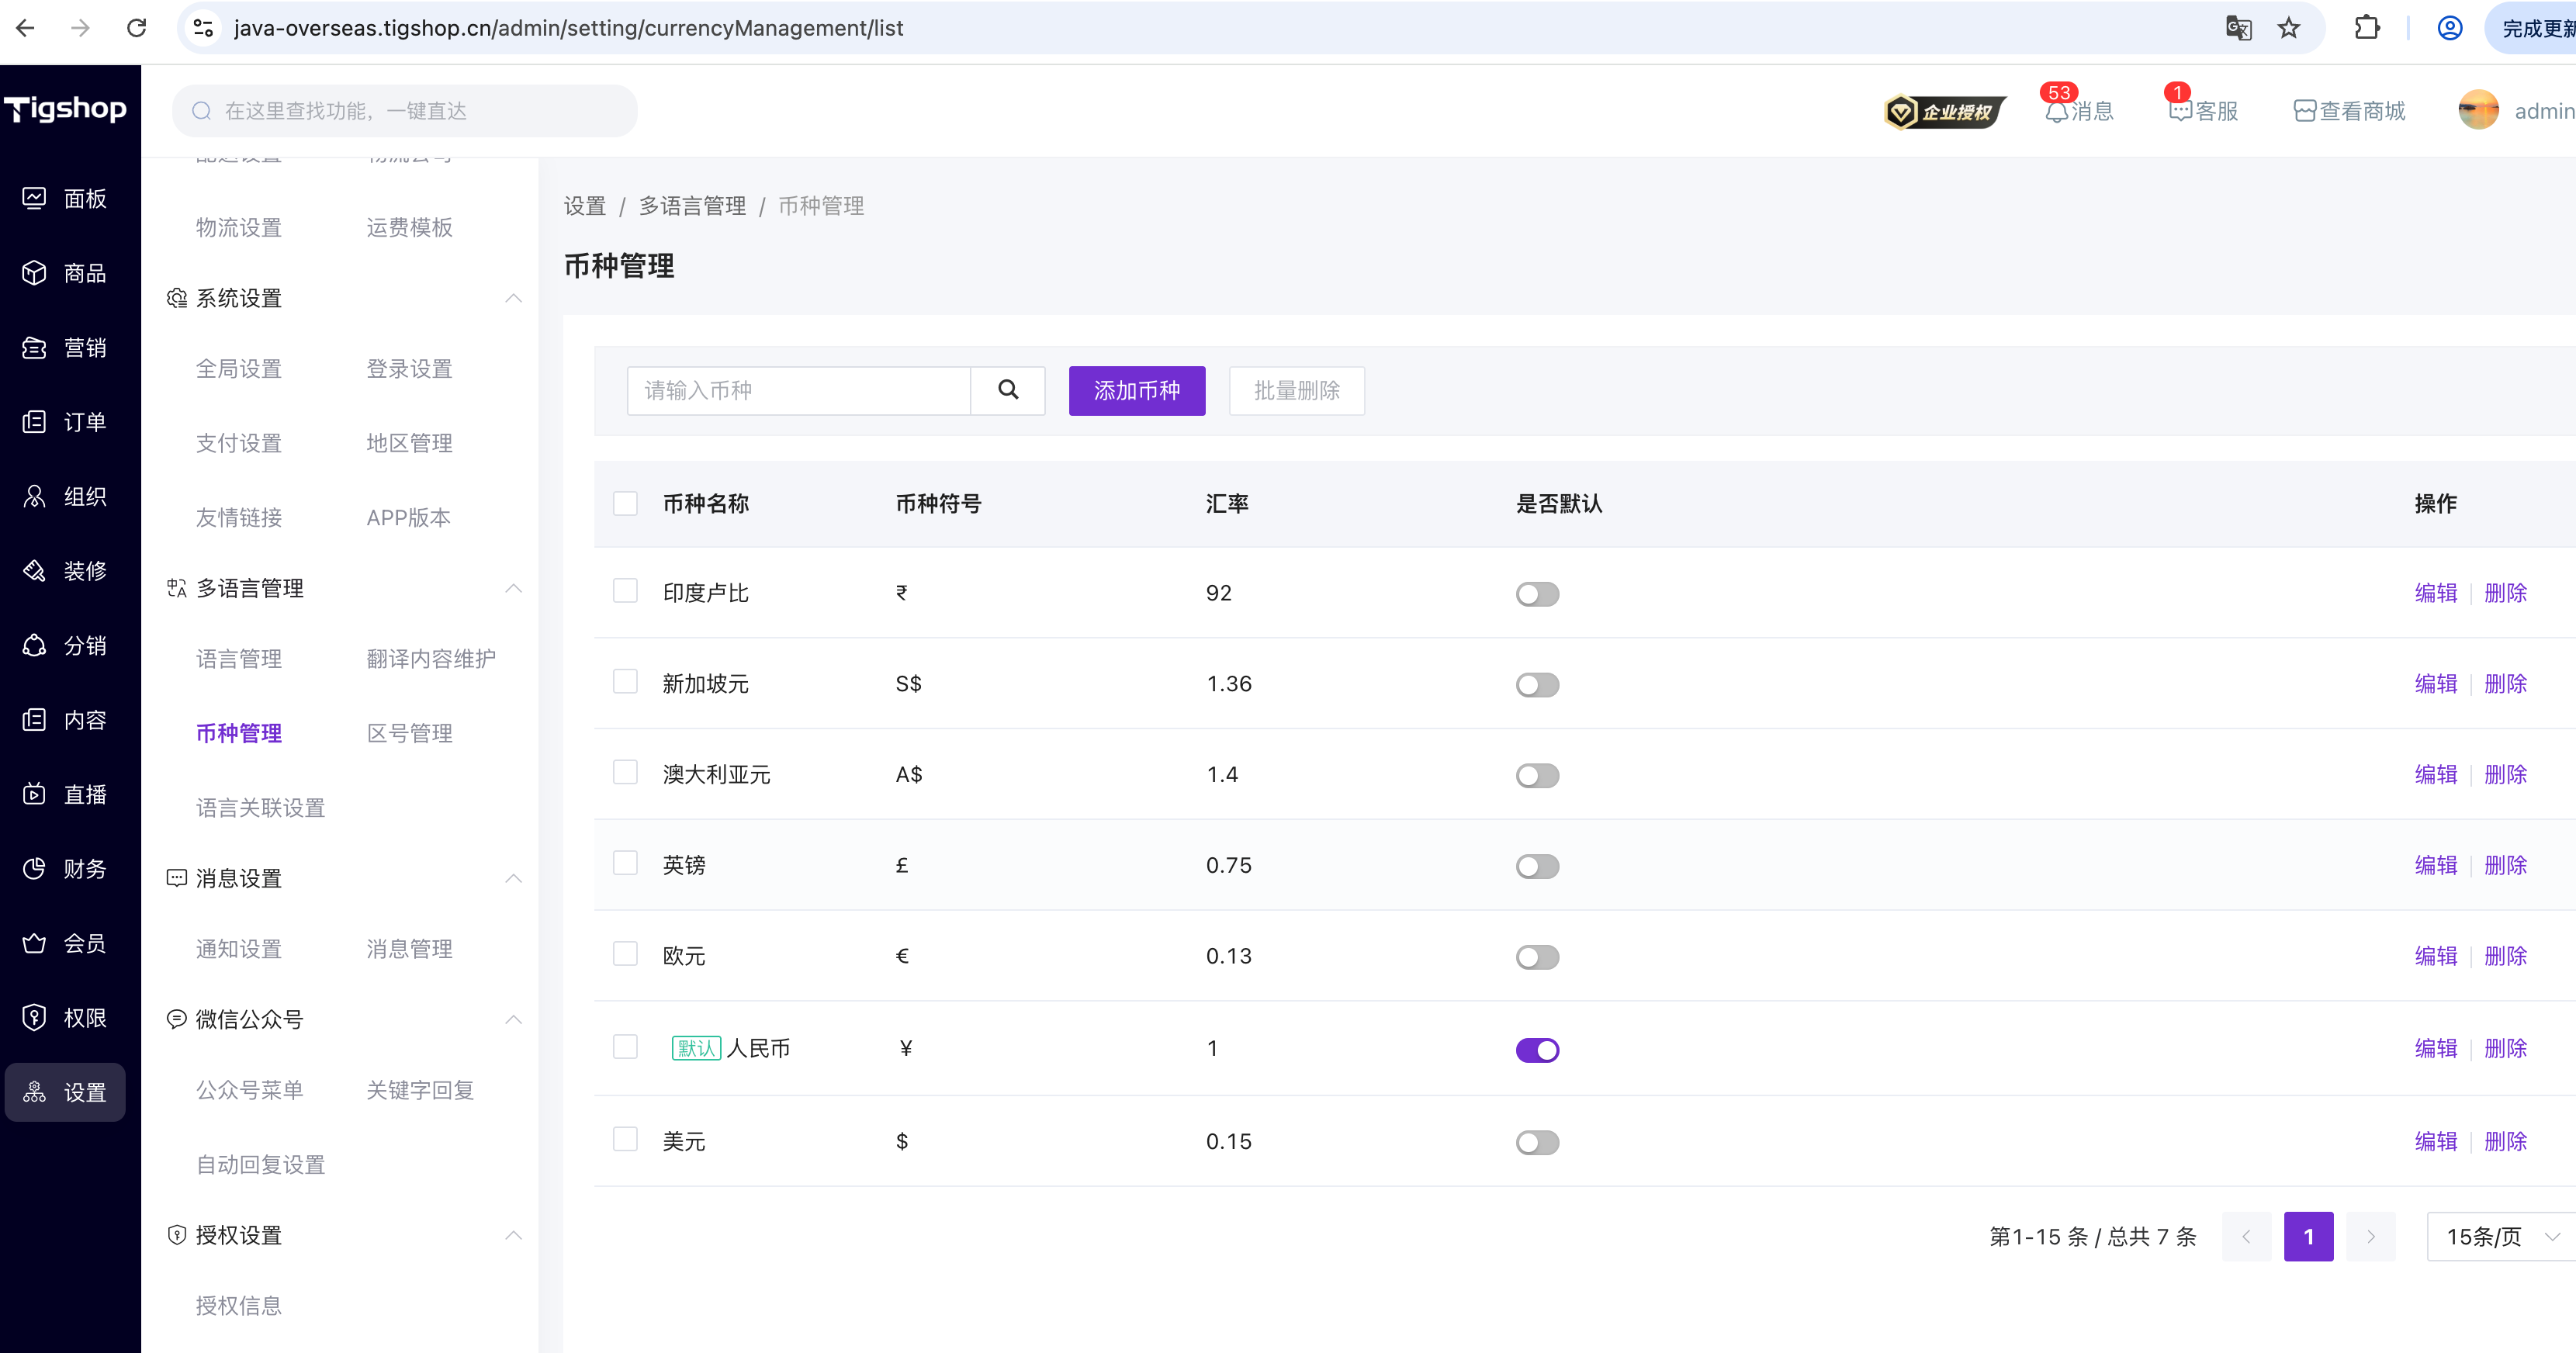Select the 币种管理 submenu item
Screen dimensions: 2576x1353
[239, 733]
